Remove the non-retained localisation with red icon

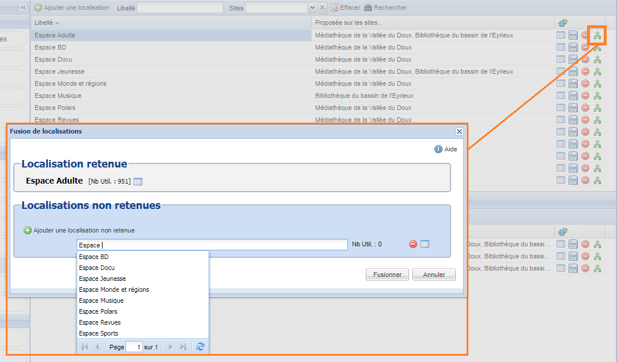pos(412,244)
